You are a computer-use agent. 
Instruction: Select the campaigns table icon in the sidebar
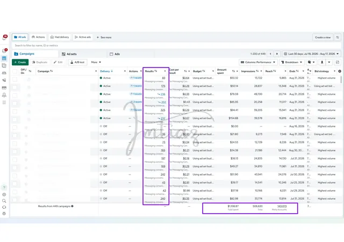[4, 58]
